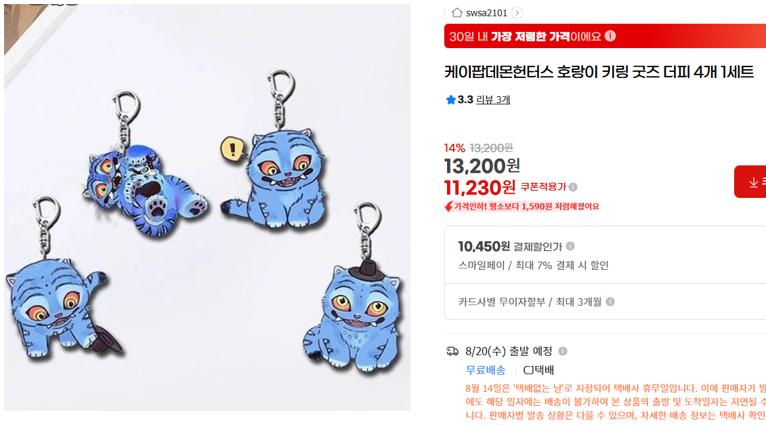Viewport: 766px width, 425px height.
Task: Click the swsa2101 seller name
Action: 486,13
